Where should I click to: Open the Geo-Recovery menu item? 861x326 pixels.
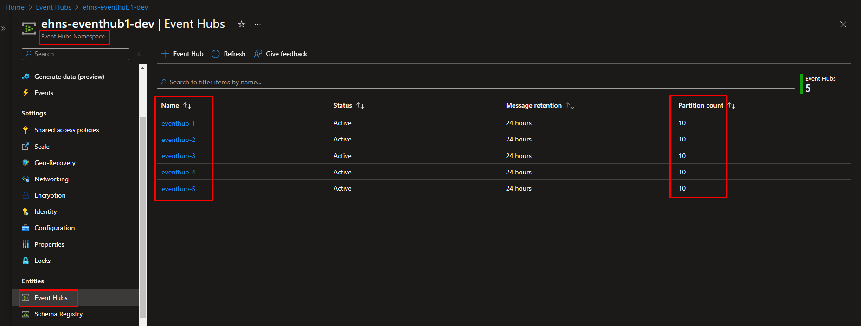click(x=55, y=163)
